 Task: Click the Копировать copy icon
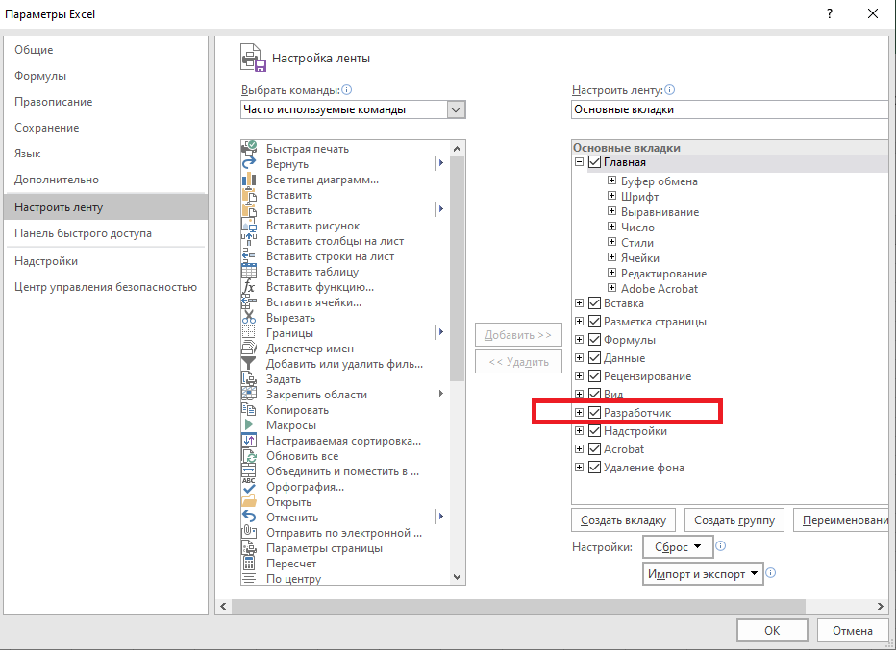coord(249,410)
